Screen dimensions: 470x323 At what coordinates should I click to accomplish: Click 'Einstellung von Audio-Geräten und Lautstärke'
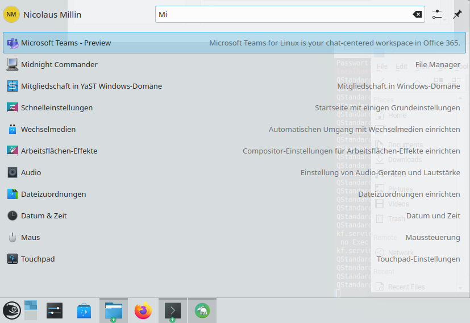[380, 172]
